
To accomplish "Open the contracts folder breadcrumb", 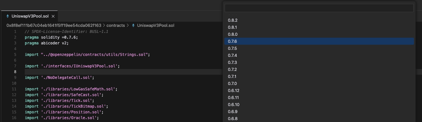I will (116, 25).
